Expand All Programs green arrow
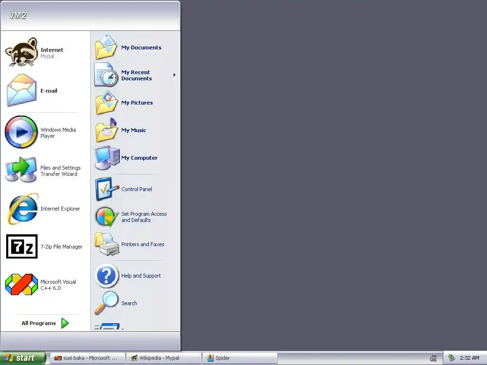The width and height of the screenshot is (487, 365). click(x=65, y=323)
